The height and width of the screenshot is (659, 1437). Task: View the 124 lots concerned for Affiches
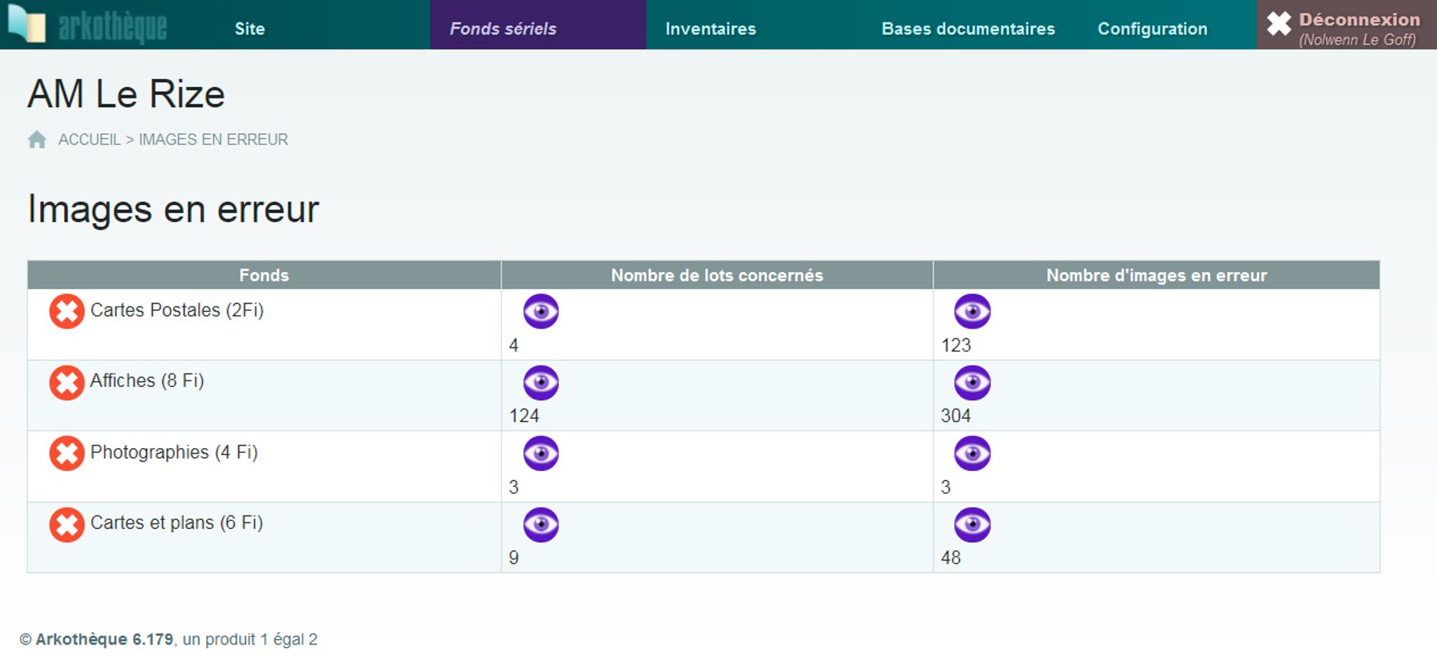coord(541,383)
